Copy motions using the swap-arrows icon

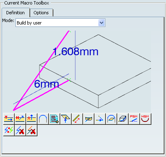tap(9, 130)
